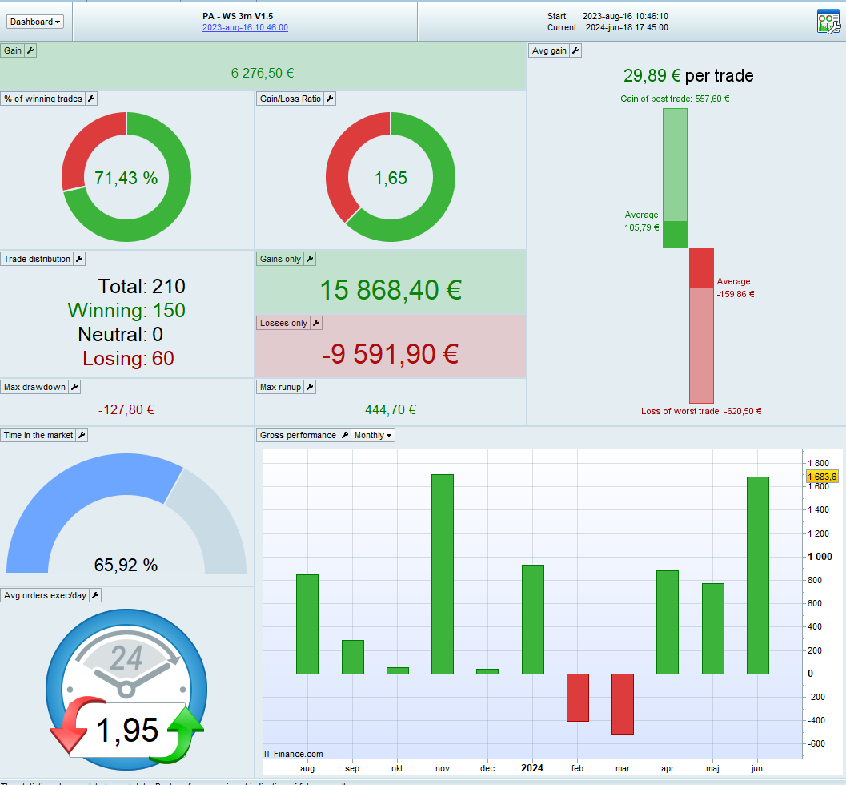Open wrench settings for Losses only

(316, 324)
